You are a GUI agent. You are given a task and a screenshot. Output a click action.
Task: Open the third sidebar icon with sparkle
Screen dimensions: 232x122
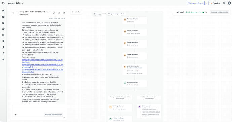3,23
